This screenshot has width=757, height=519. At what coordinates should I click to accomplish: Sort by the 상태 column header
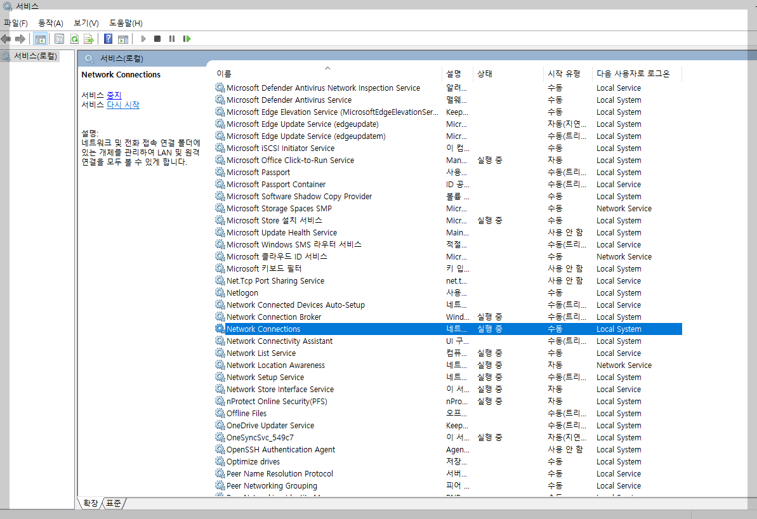[508, 74]
